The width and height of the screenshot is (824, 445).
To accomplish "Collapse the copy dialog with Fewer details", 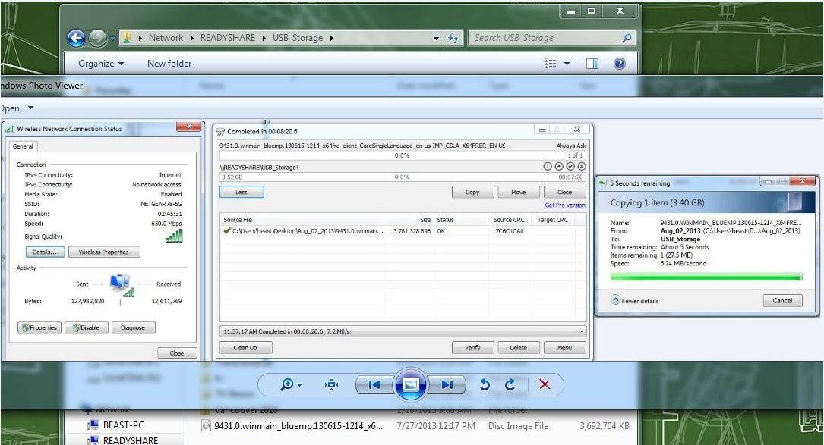I will tap(635, 300).
